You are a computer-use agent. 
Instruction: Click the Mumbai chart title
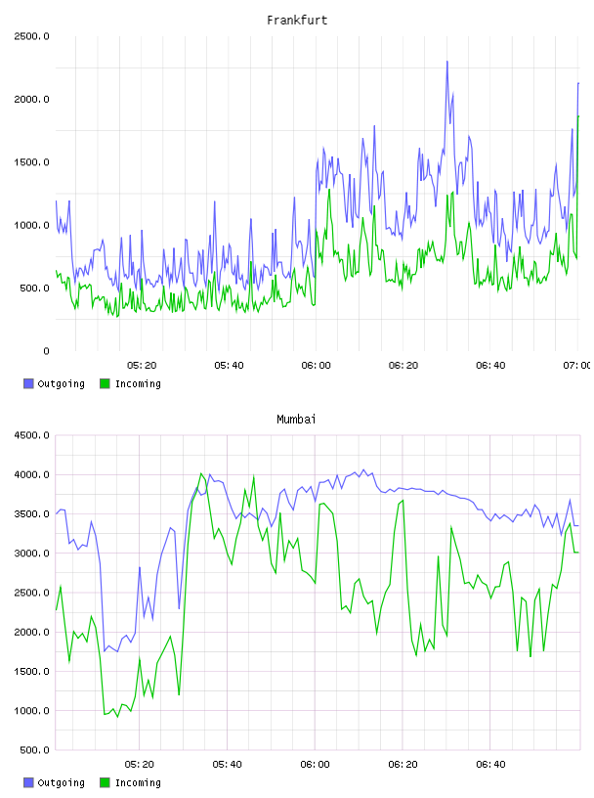point(296,420)
